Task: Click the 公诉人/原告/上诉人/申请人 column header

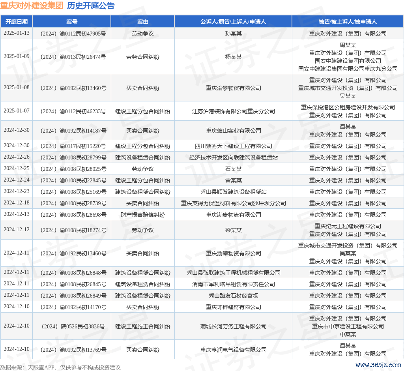Action: tap(233, 22)
